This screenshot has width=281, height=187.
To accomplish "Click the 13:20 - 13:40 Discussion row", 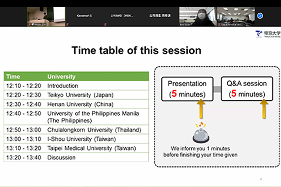I will tap(76, 157).
